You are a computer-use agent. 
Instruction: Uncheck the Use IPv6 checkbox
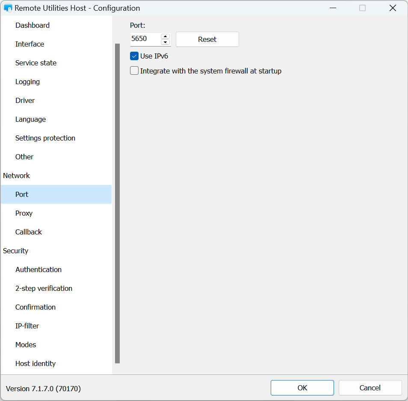(134, 56)
